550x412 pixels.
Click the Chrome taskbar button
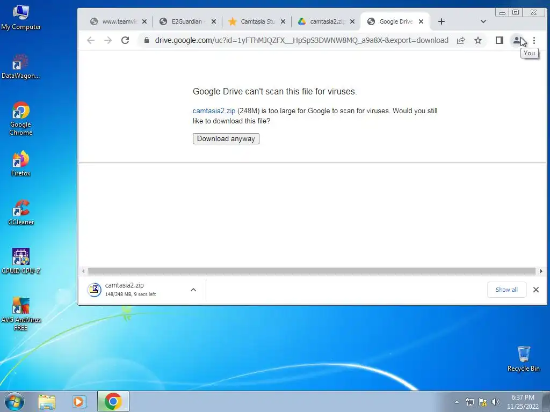113,401
